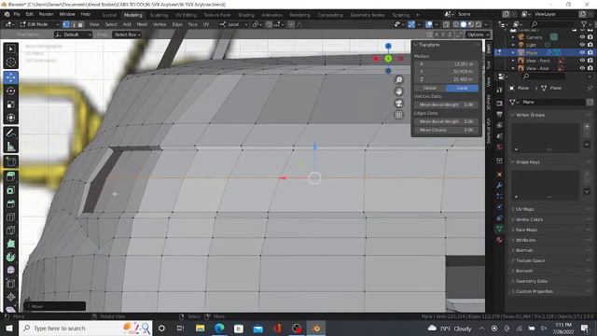Click the Move operator panel at bottom
The width and height of the screenshot is (597, 336).
55,306
